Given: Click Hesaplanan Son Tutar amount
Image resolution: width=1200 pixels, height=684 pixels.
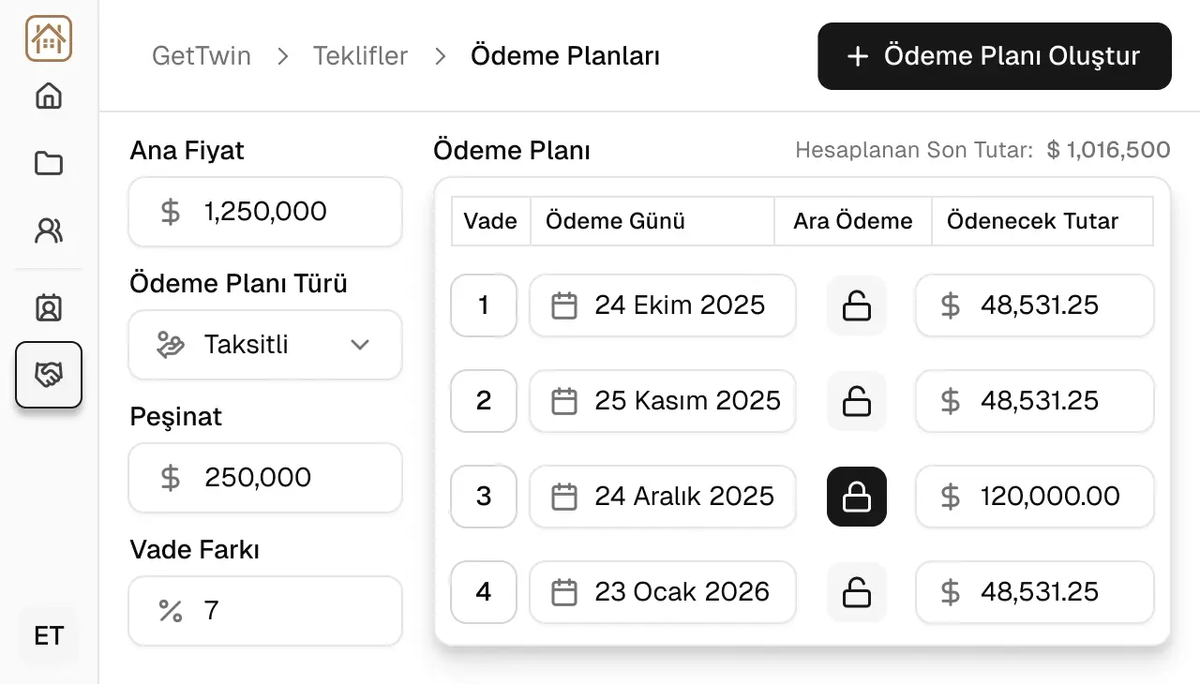Looking at the screenshot, I should [x=1107, y=149].
